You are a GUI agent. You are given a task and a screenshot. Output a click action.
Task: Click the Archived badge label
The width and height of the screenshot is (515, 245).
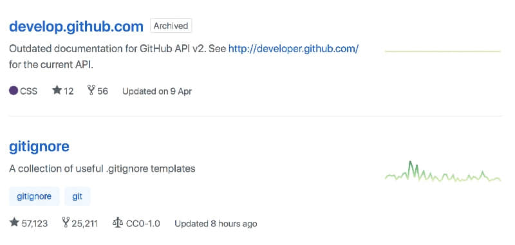pyautogui.click(x=171, y=26)
